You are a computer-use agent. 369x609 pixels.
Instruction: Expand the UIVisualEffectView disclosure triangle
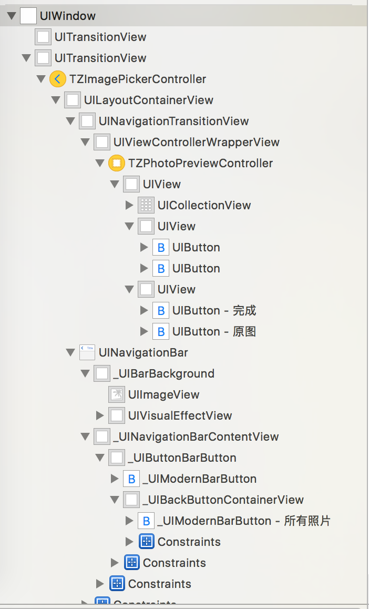point(100,415)
